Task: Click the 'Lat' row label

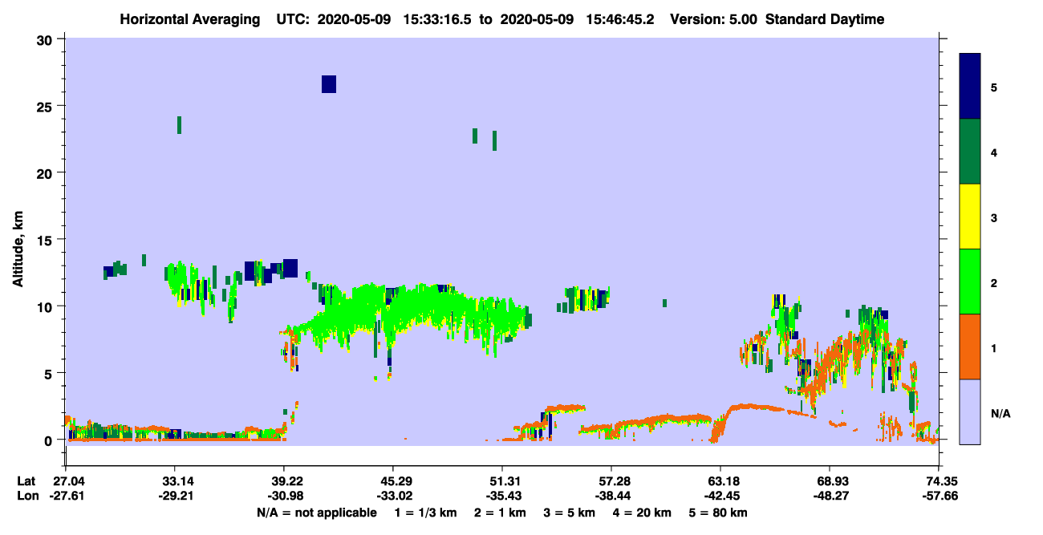Action: coord(26,481)
